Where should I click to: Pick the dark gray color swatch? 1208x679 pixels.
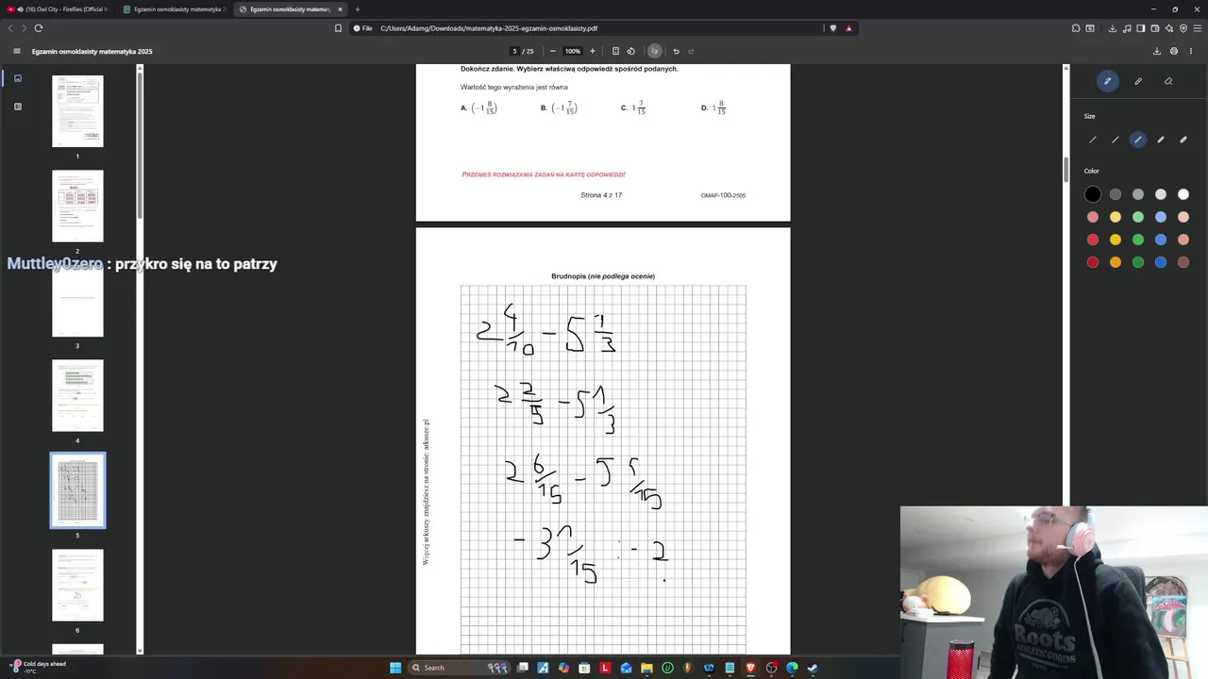1116,194
